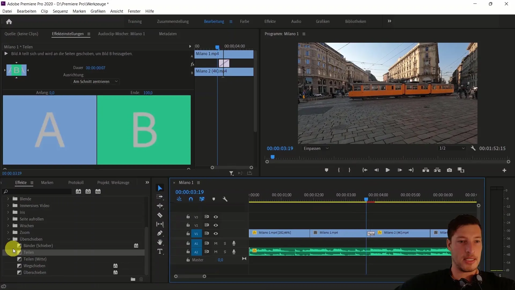
Task: Enable voice-over record on A1
Action: pyautogui.click(x=234, y=243)
